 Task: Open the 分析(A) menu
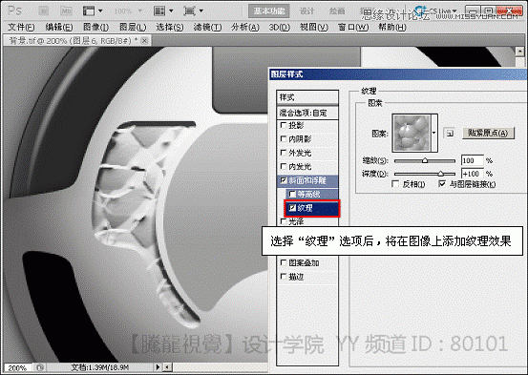(x=245, y=27)
